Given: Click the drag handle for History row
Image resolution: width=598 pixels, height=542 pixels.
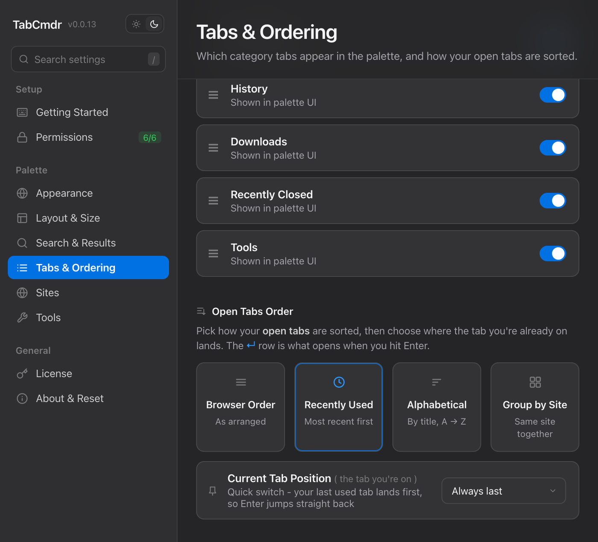Looking at the screenshot, I should [x=213, y=95].
